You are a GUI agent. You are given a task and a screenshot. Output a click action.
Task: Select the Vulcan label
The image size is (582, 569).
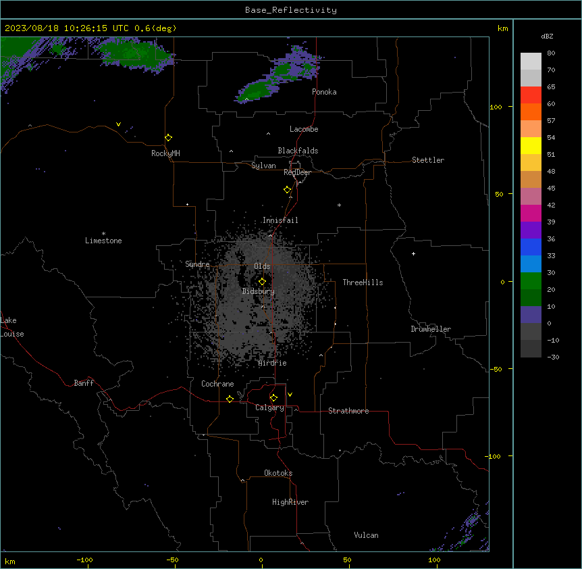click(x=366, y=535)
